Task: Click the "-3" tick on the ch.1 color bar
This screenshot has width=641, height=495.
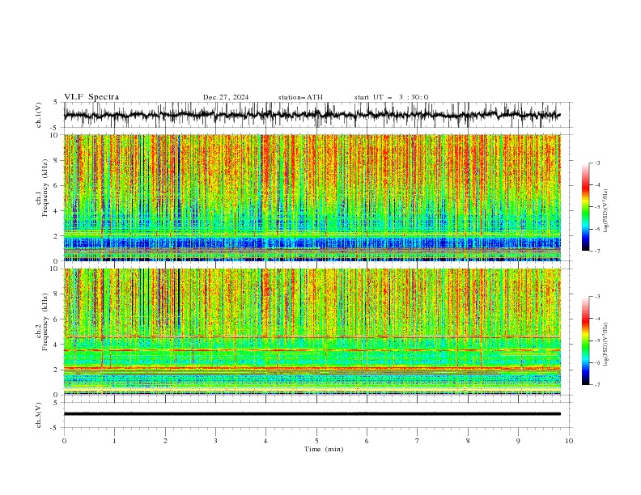Action: (596, 163)
